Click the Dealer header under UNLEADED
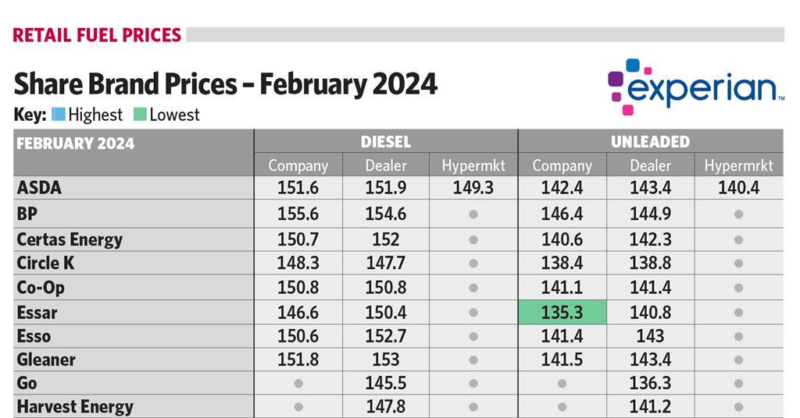 pos(650,165)
